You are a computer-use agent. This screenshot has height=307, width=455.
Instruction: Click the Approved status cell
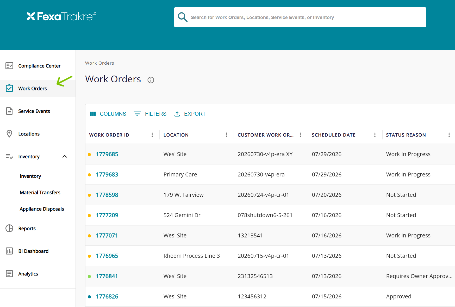pyautogui.click(x=399, y=297)
